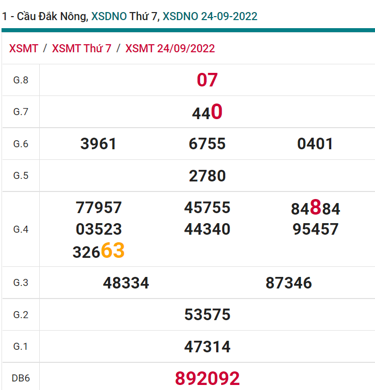Click the G.7 prize number 440

[207, 112]
